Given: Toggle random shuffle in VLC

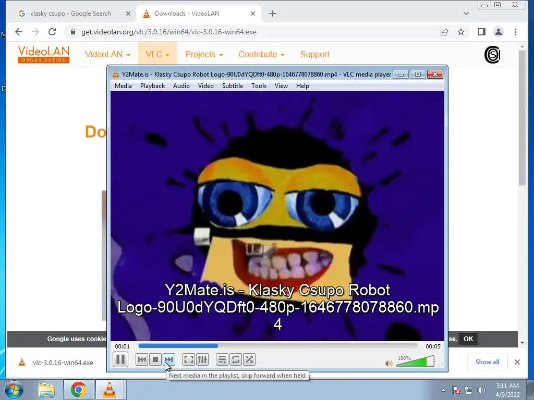Looking at the screenshot, I should (249, 359).
